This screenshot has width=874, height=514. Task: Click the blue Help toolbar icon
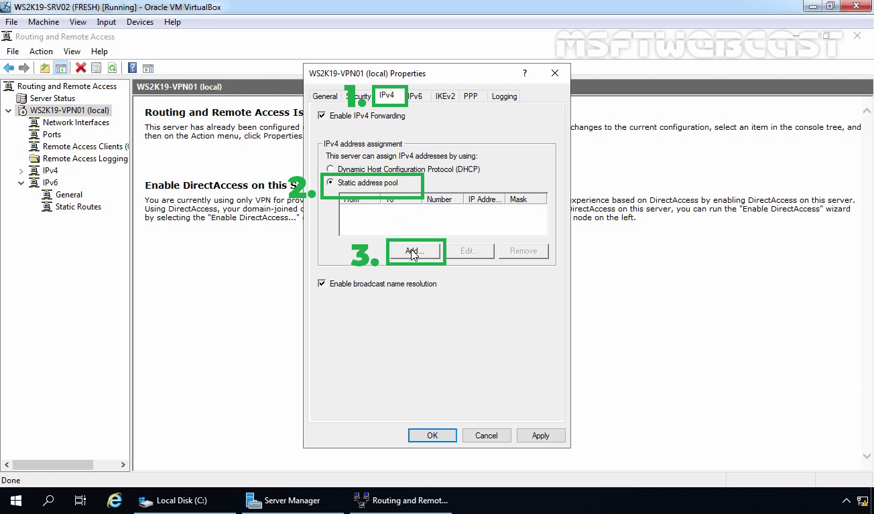[133, 68]
